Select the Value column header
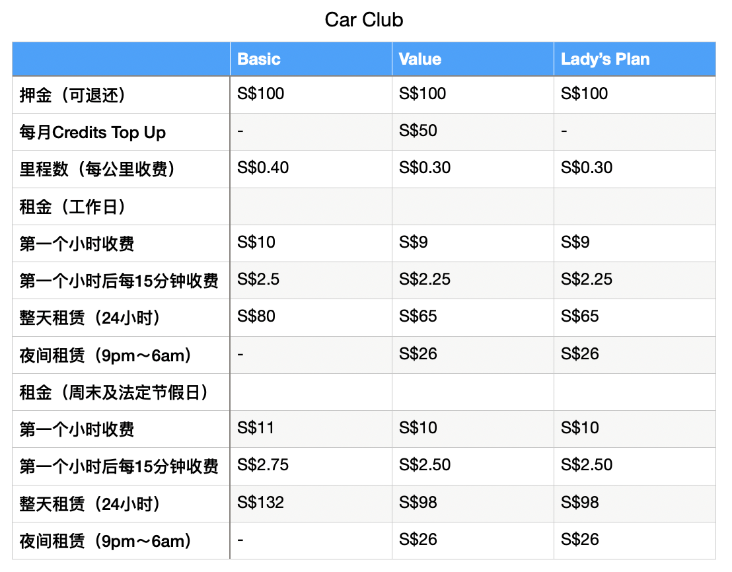The height and width of the screenshot is (572, 732). [420, 59]
